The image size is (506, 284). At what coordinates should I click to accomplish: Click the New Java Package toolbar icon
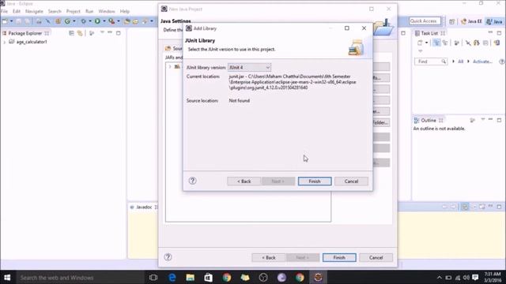coord(58,21)
